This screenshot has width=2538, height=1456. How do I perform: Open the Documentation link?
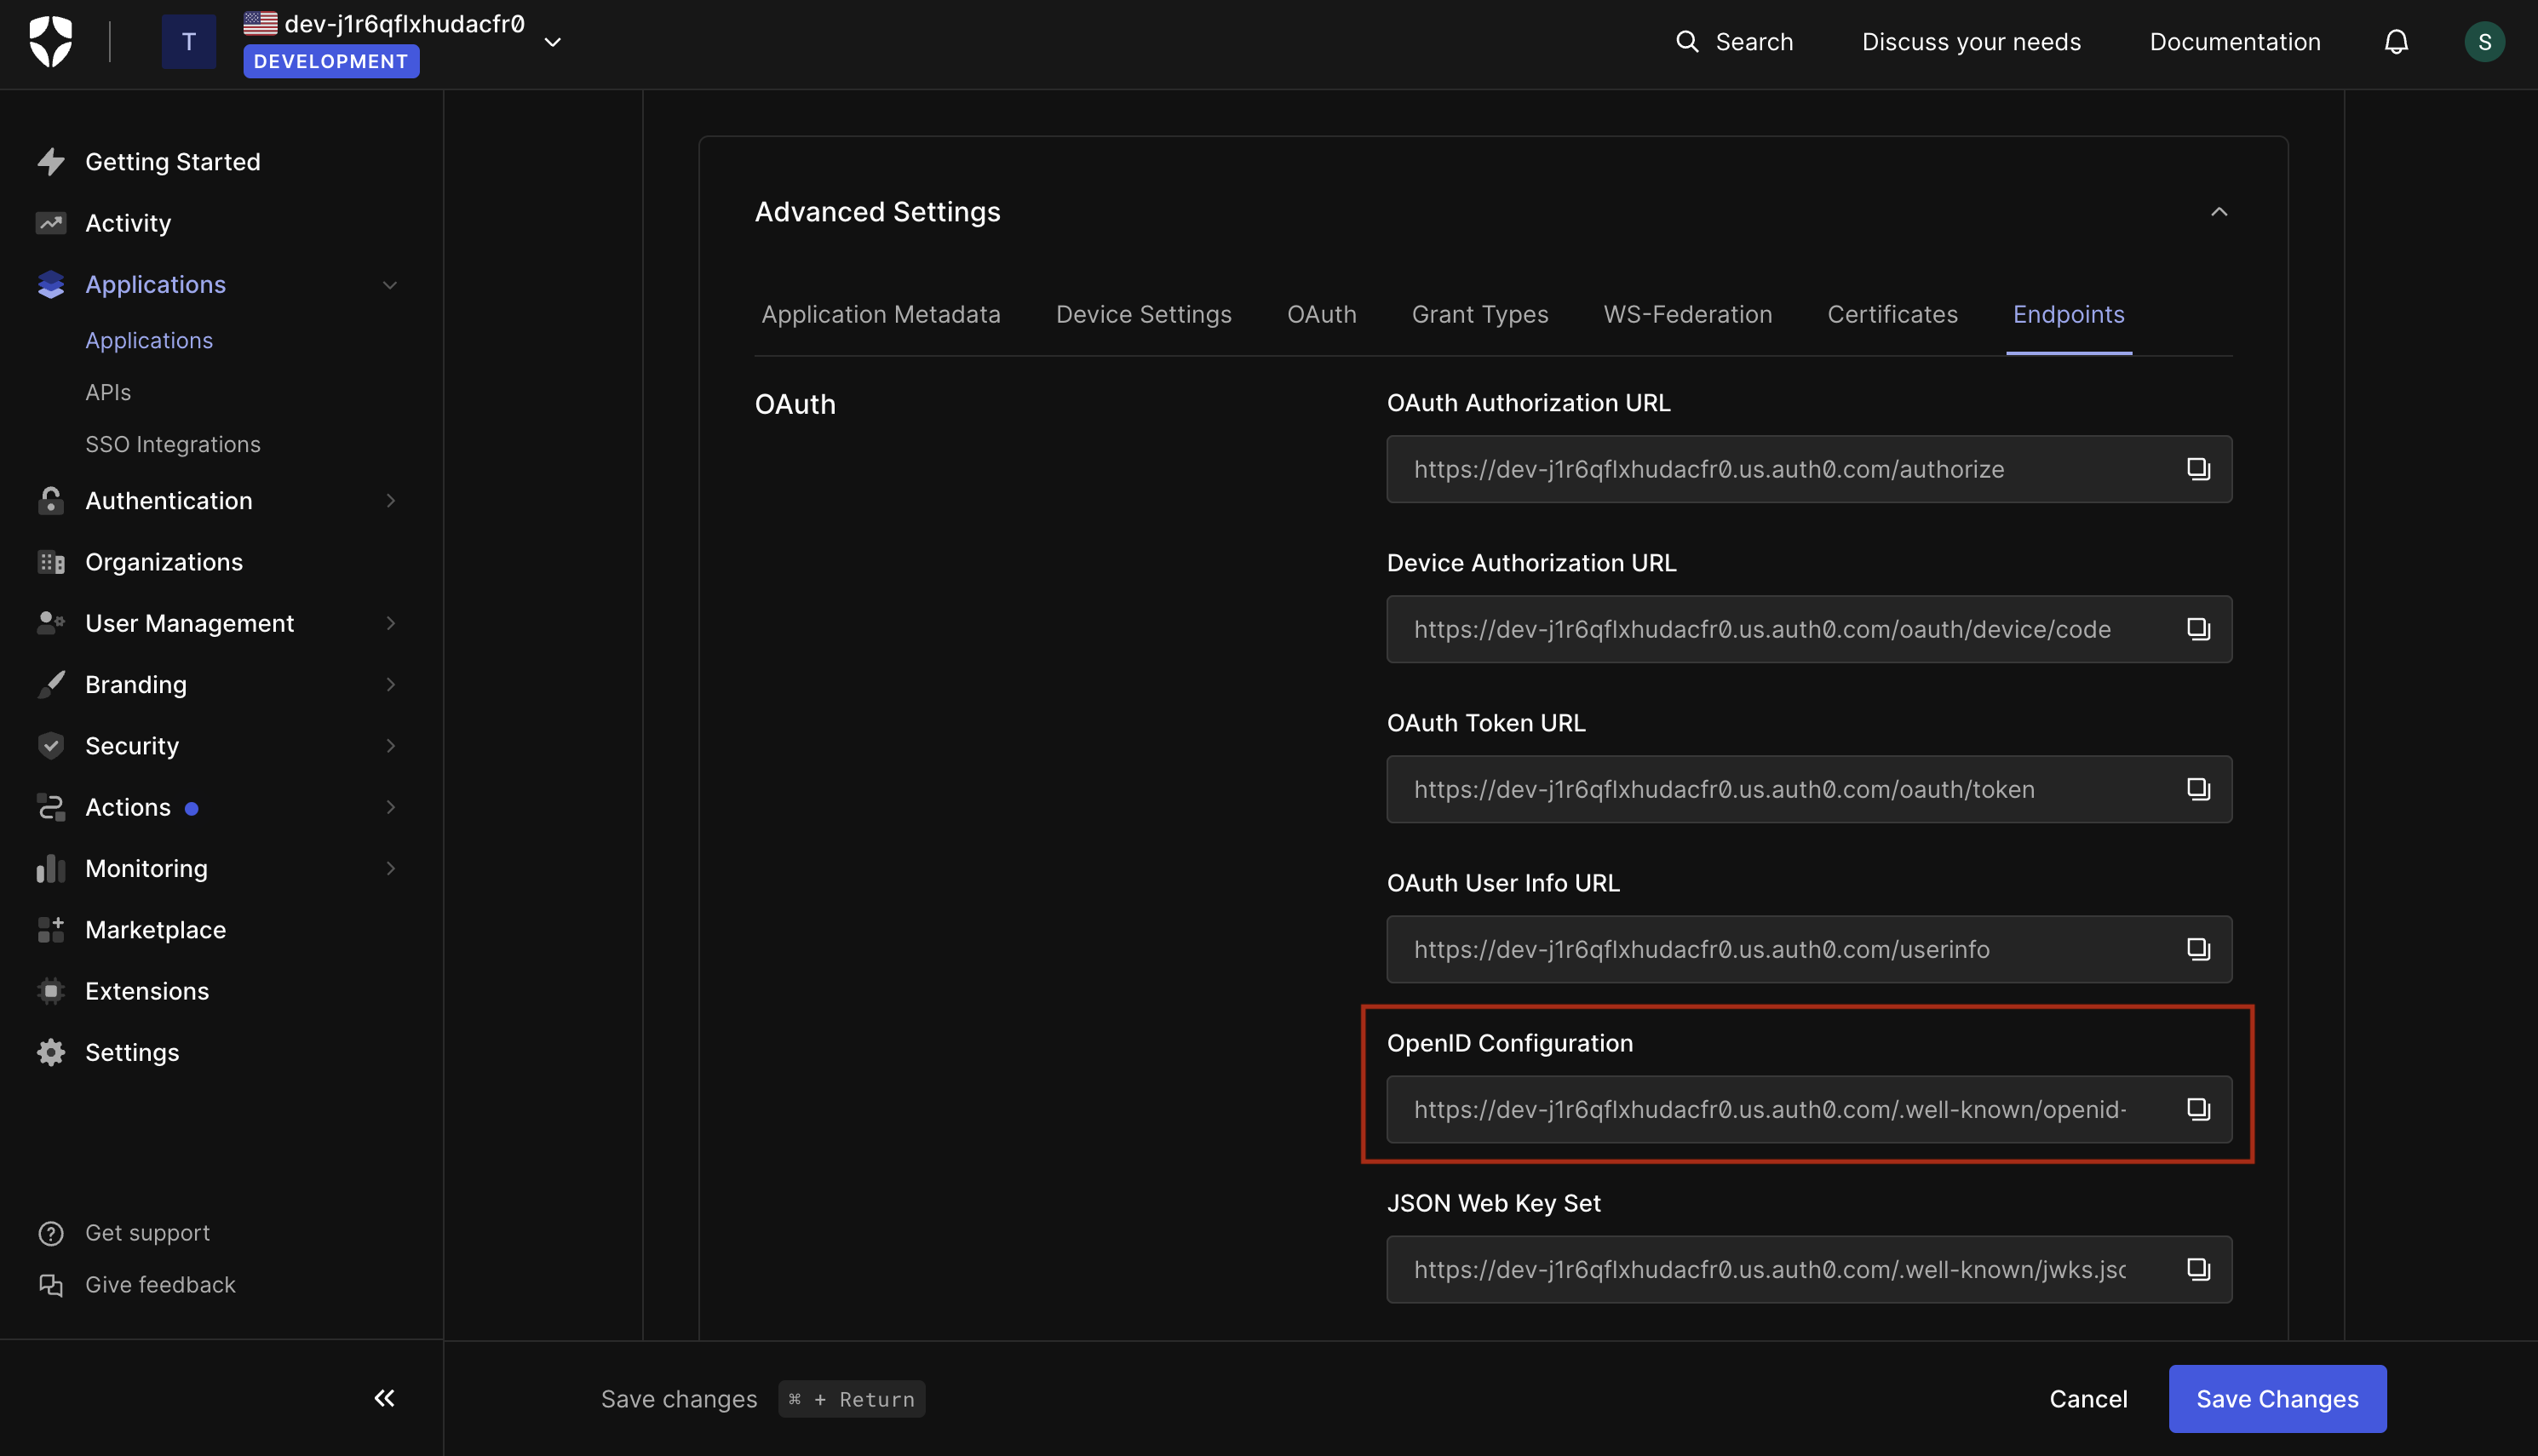2234,41
